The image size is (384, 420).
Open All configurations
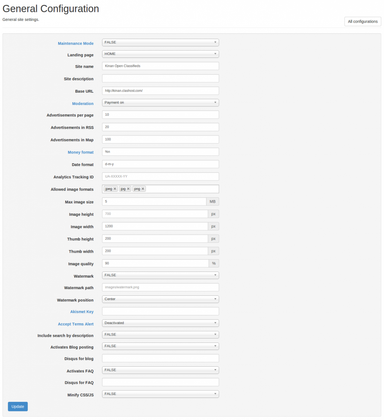[x=363, y=21]
